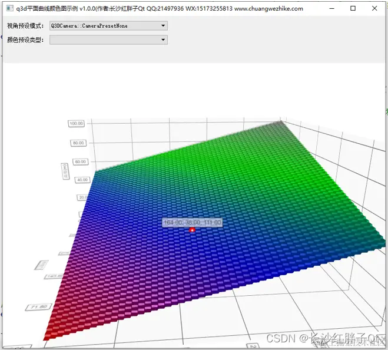Screen dimensions: 388x350
Task: Click the 71.80 axis label
Action: point(39,307)
